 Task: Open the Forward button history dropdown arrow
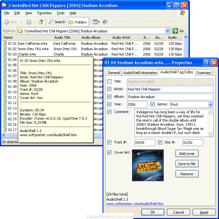click(35, 22)
